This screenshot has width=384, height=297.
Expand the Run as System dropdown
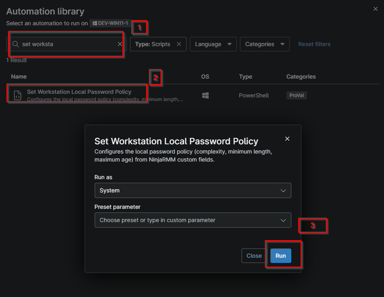(193, 190)
